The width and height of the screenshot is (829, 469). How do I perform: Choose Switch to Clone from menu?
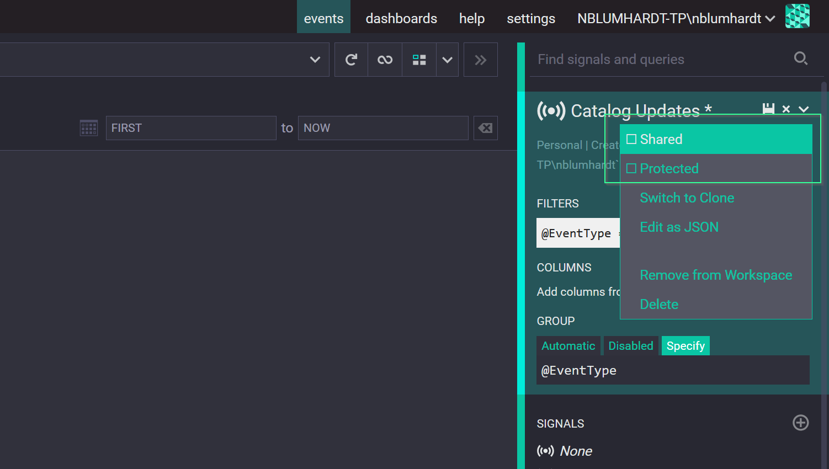point(687,198)
